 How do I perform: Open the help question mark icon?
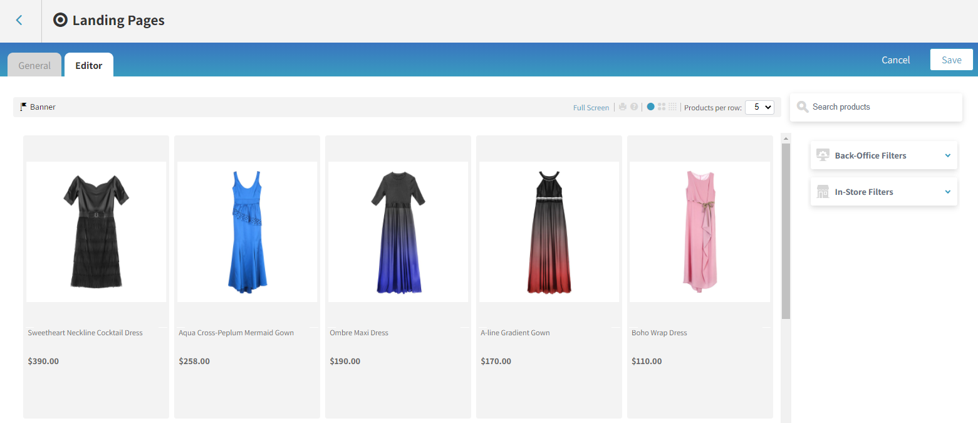(634, 107)
